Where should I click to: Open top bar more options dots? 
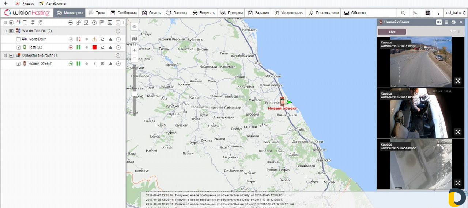pyautogui.click(x=438, y=13)
